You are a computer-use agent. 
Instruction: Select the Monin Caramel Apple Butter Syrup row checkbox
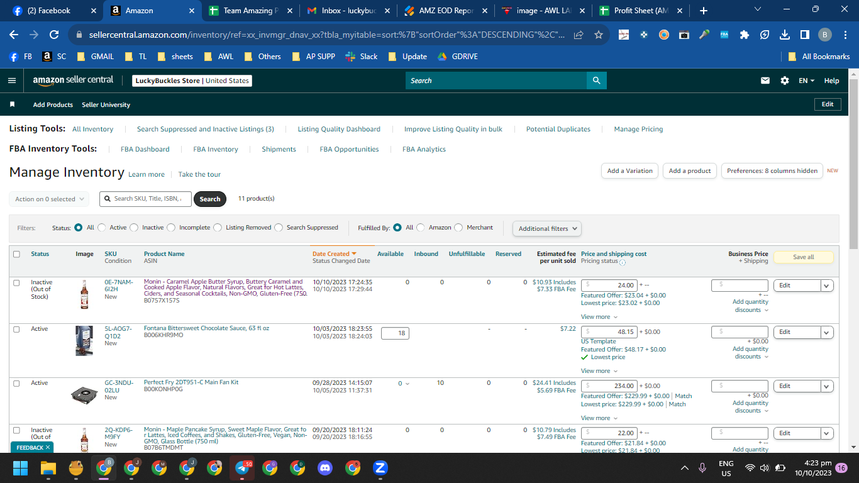coord(17,282)
